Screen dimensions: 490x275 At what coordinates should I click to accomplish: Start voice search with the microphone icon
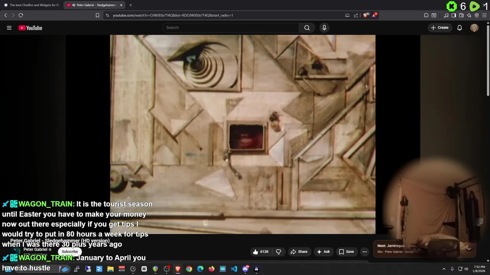click(324, 27)
